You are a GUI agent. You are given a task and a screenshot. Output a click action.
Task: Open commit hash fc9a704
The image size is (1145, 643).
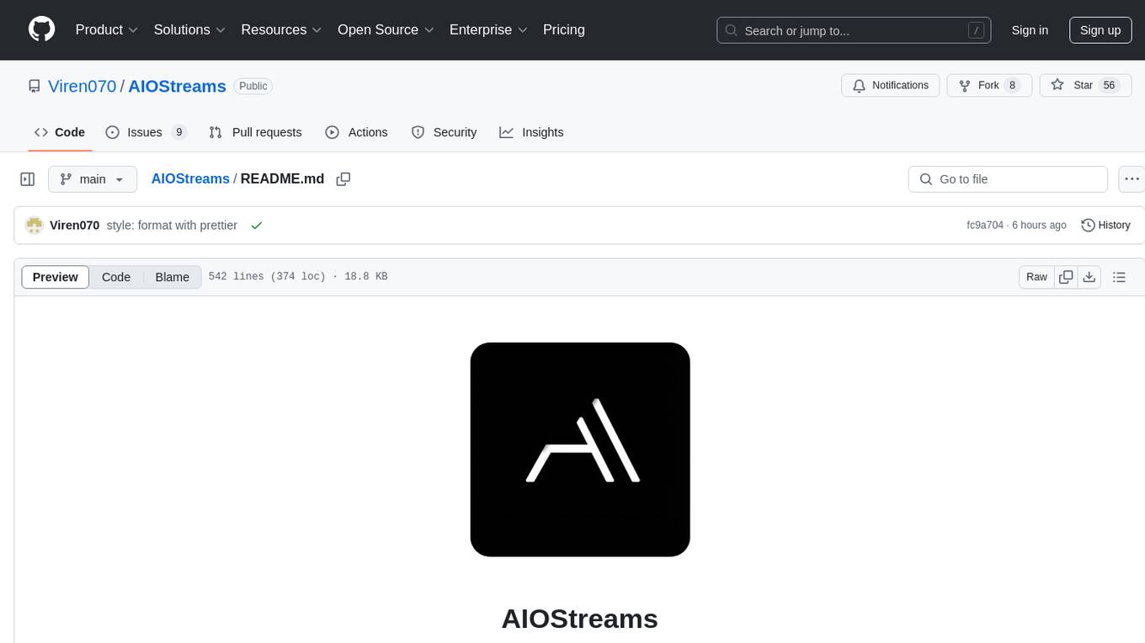point(985,226)
